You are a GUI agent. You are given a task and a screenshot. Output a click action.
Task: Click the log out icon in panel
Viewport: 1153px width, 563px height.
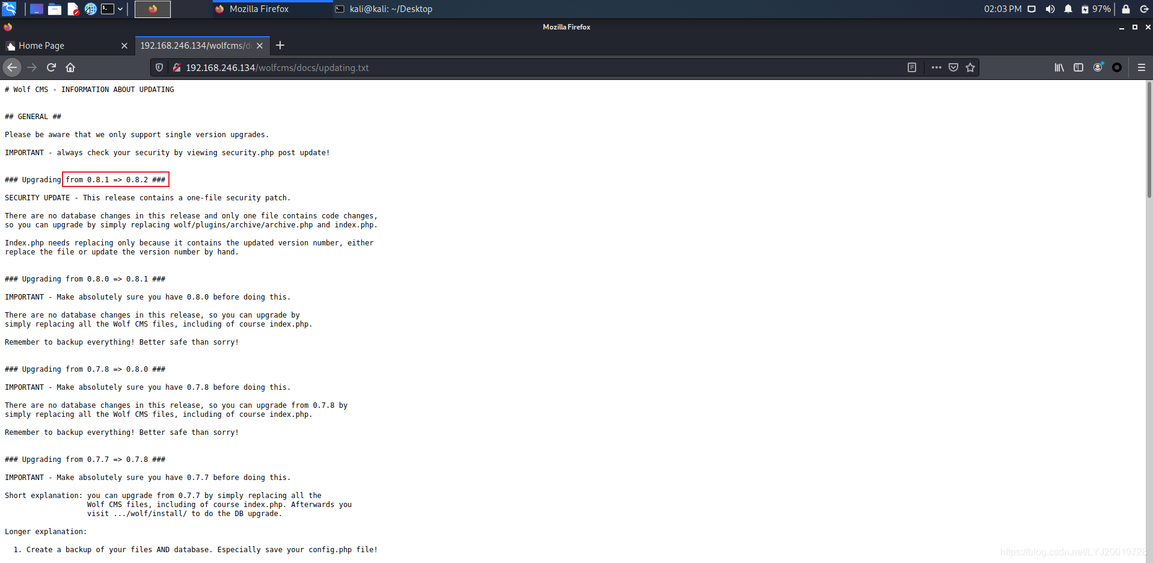(1144, 9)
